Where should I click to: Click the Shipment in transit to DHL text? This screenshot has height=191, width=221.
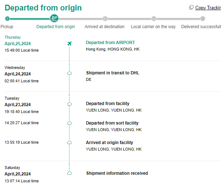click(x=112, y=73)
